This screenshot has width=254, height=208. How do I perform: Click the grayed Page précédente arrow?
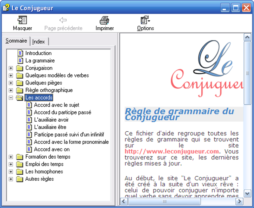(x=63, y=20)
